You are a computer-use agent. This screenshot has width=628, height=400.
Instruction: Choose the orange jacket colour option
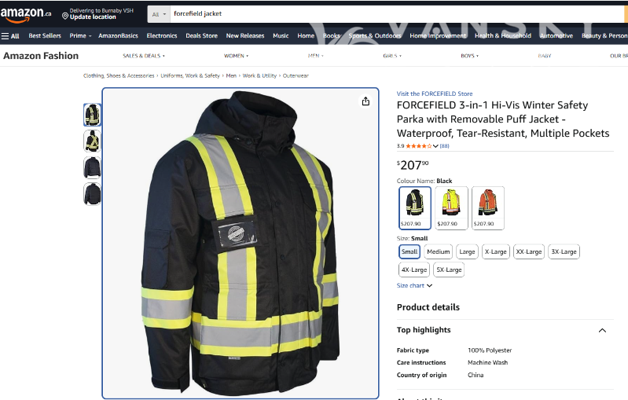tap(488, 207)
